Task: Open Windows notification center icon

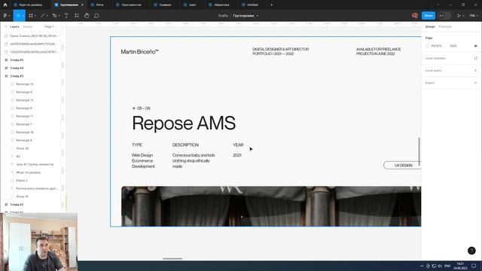Action: 474,266
